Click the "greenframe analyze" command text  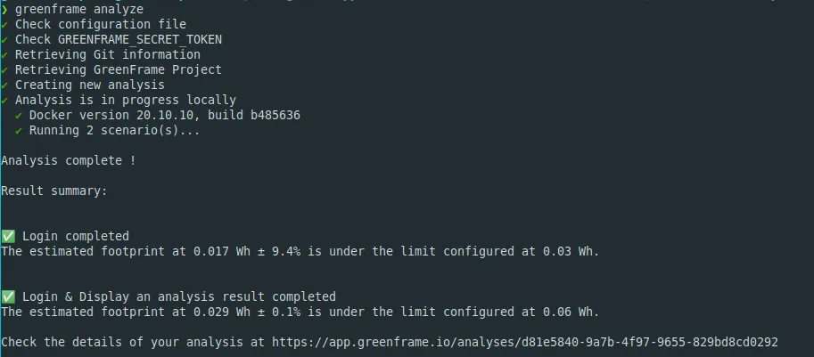[x=79, y=9]
